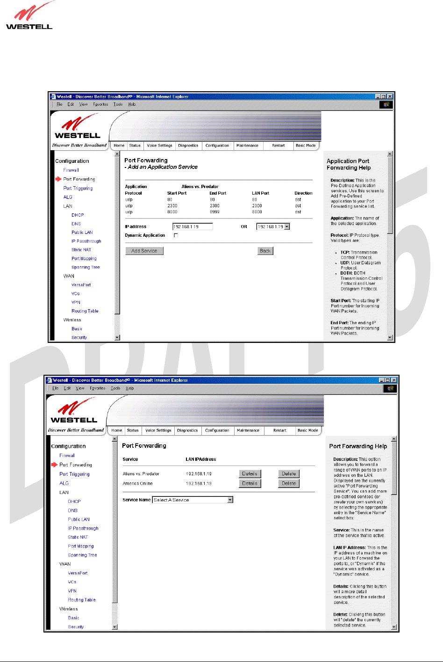Click Internet Explorer throbber icon in top window
The image size is (443, 662).
click(386, 104)
